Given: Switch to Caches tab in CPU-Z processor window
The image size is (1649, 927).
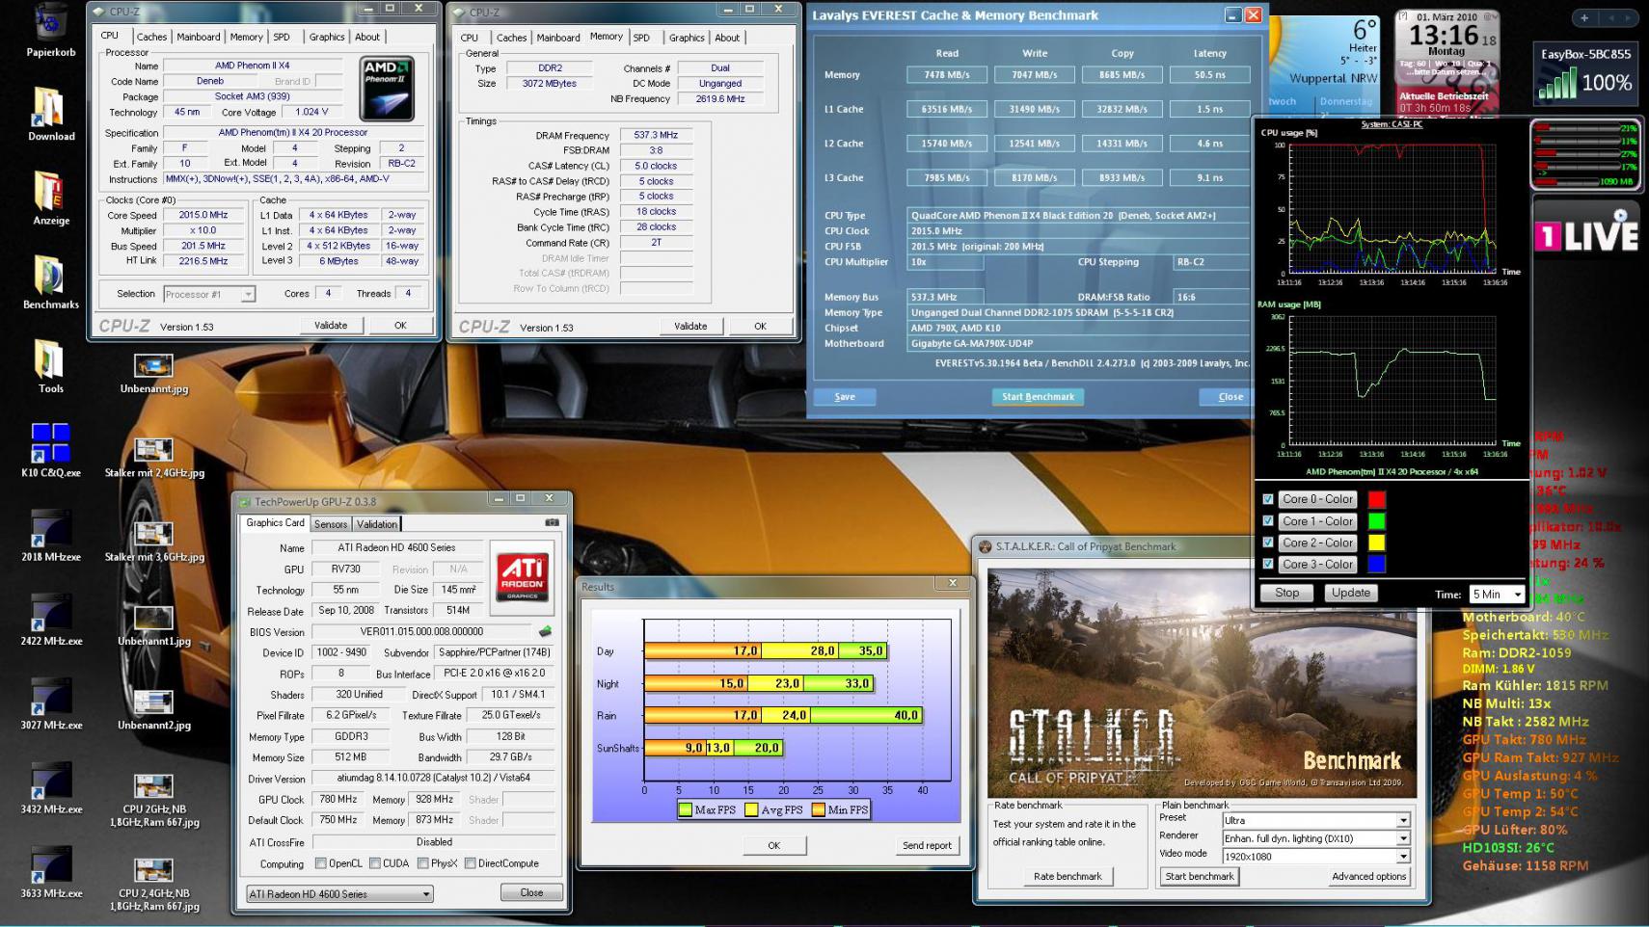Looking at the screenshot, I should (151, 37).
